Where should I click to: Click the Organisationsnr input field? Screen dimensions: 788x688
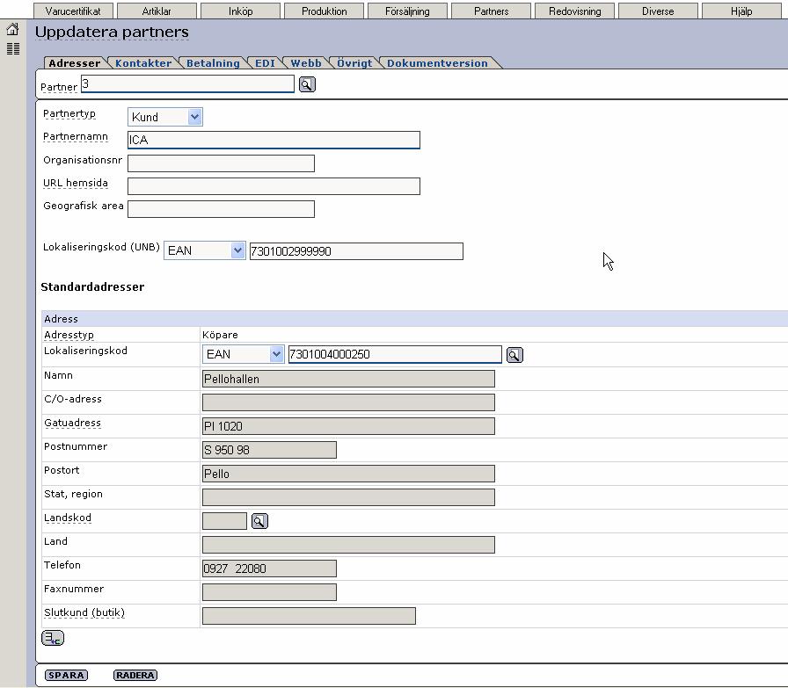221,163
